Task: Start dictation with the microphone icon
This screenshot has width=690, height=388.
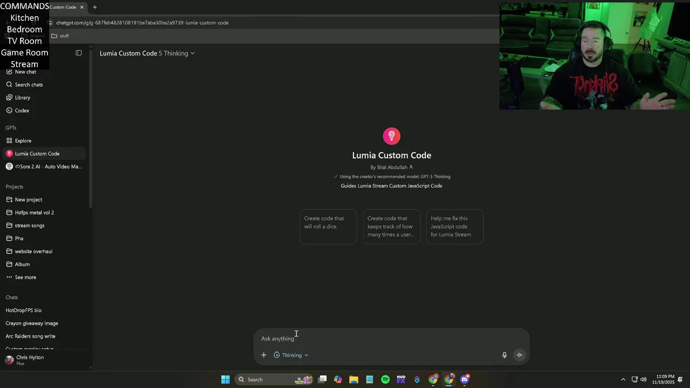Action: pyautogui.click(x=505, y=355)
